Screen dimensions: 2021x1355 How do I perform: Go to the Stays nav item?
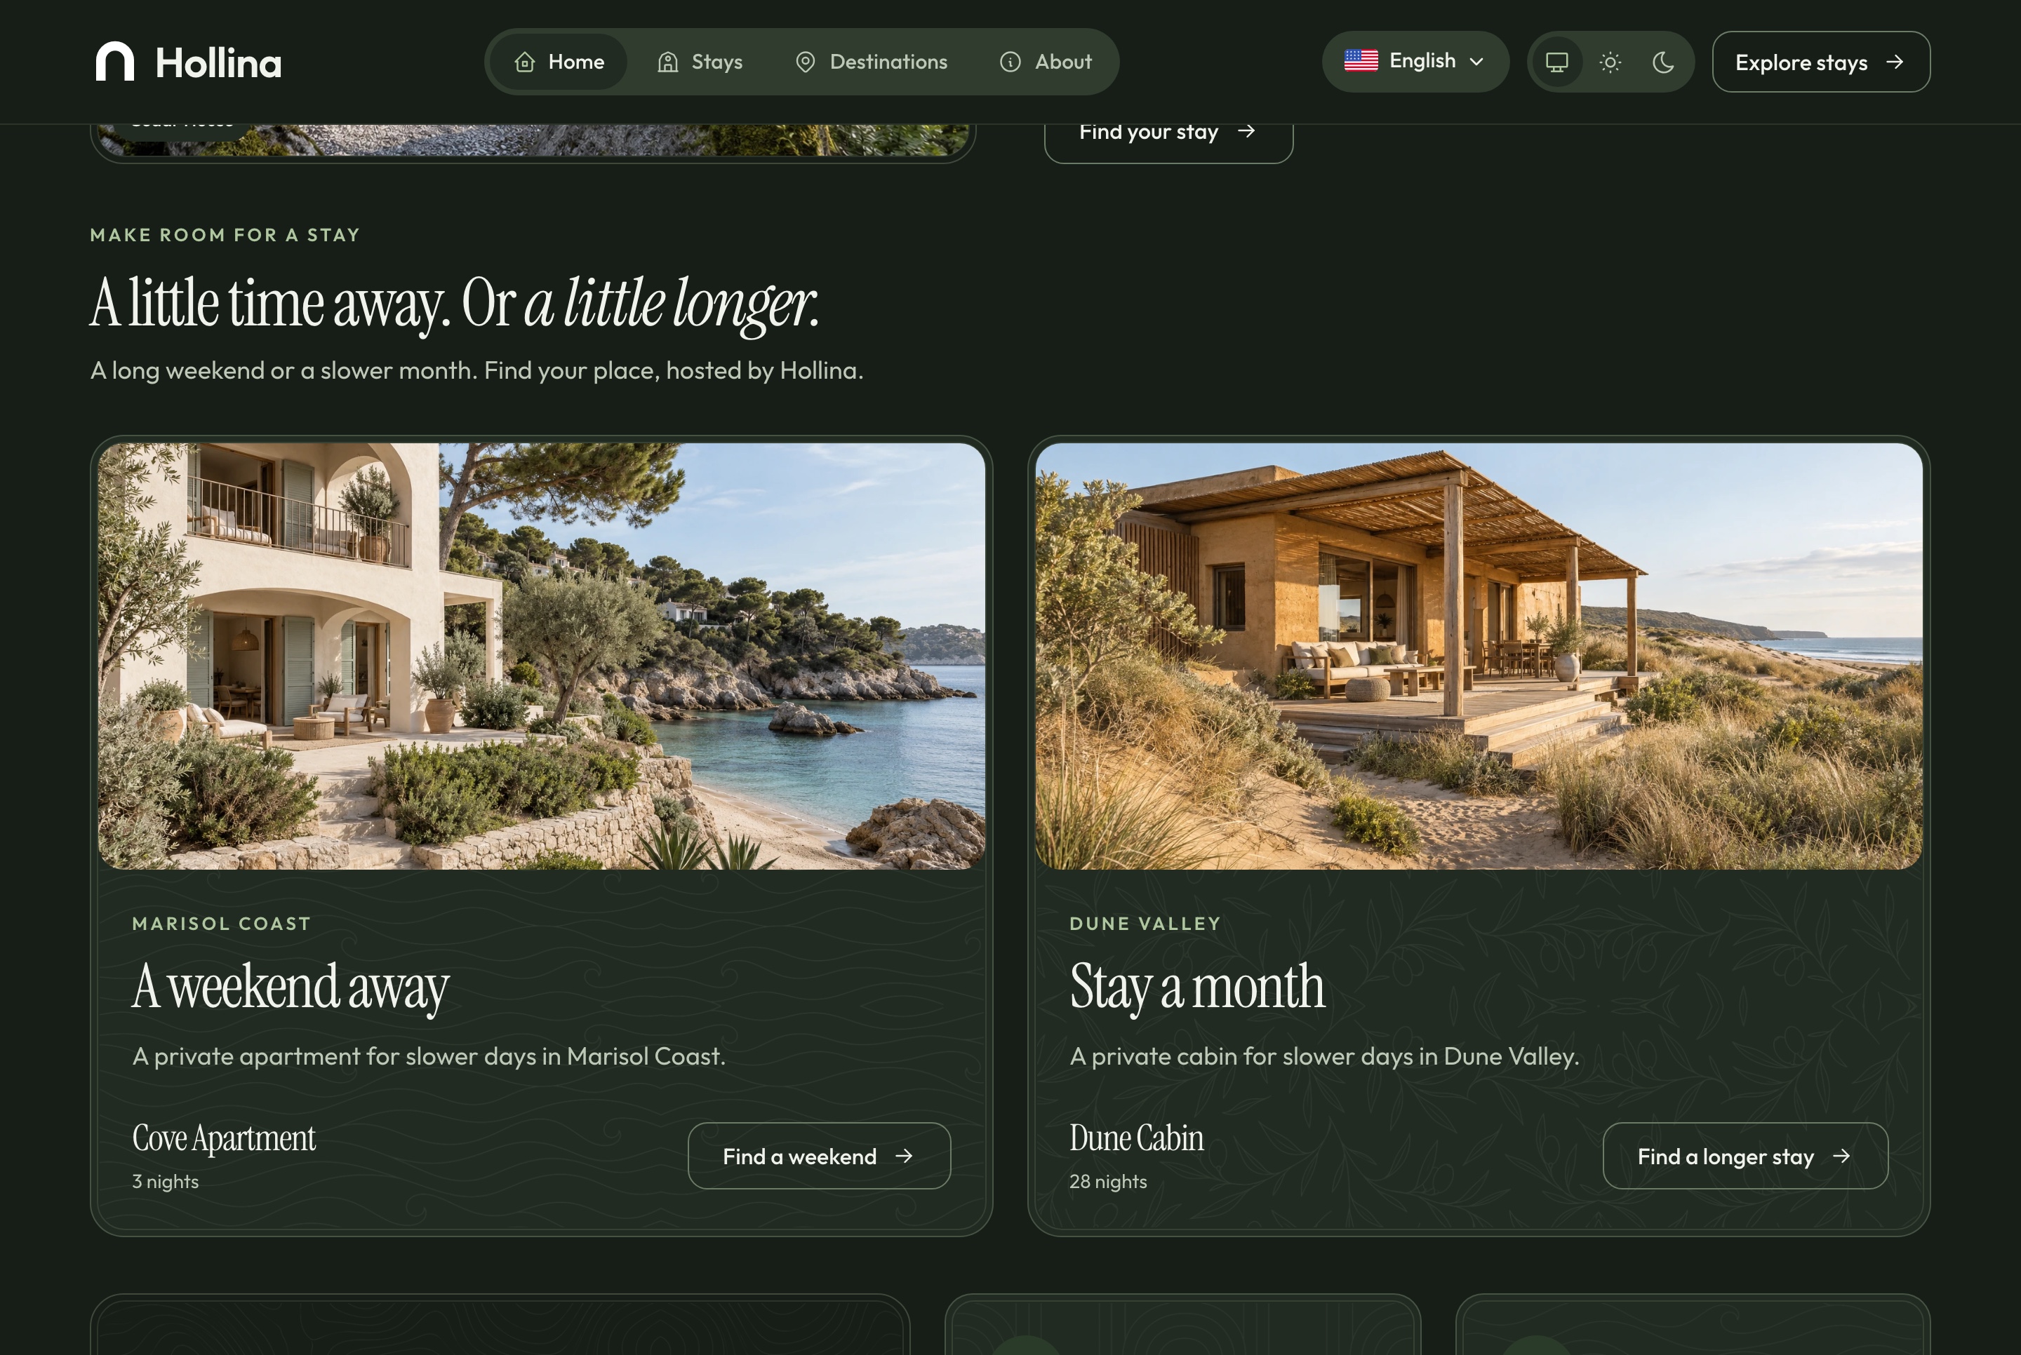[x=700, y=61]
